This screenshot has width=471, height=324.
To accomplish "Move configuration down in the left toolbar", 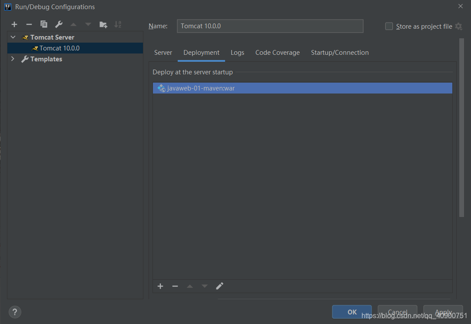I will pyautogui.click(x=88, y=24).
